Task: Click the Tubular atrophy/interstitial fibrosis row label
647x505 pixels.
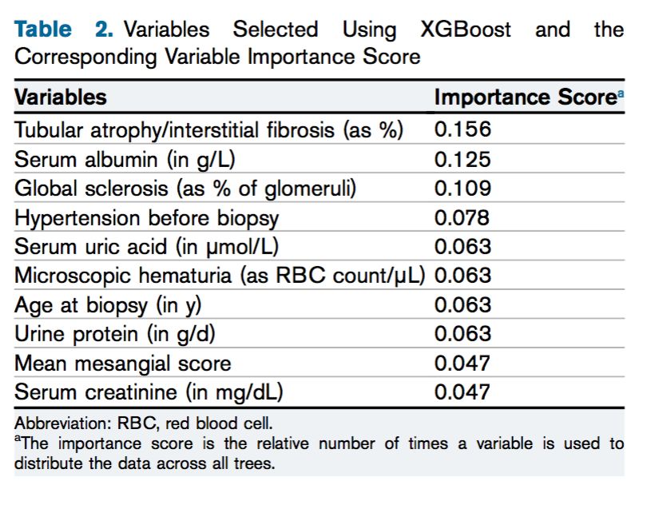Action: 209,130
